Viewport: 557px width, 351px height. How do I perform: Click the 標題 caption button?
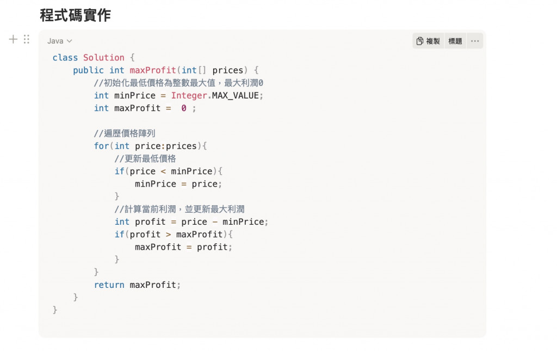point(455,41)
